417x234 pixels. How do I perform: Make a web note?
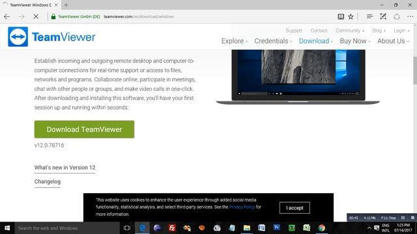(383, 16)
